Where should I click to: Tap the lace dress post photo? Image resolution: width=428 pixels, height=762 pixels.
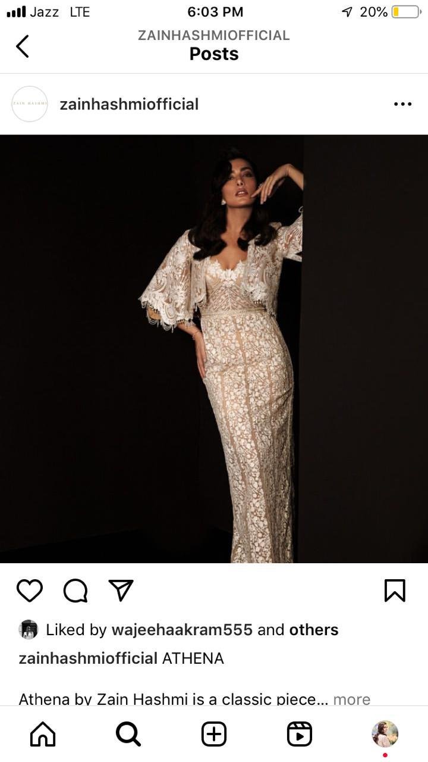coord(214,349)
